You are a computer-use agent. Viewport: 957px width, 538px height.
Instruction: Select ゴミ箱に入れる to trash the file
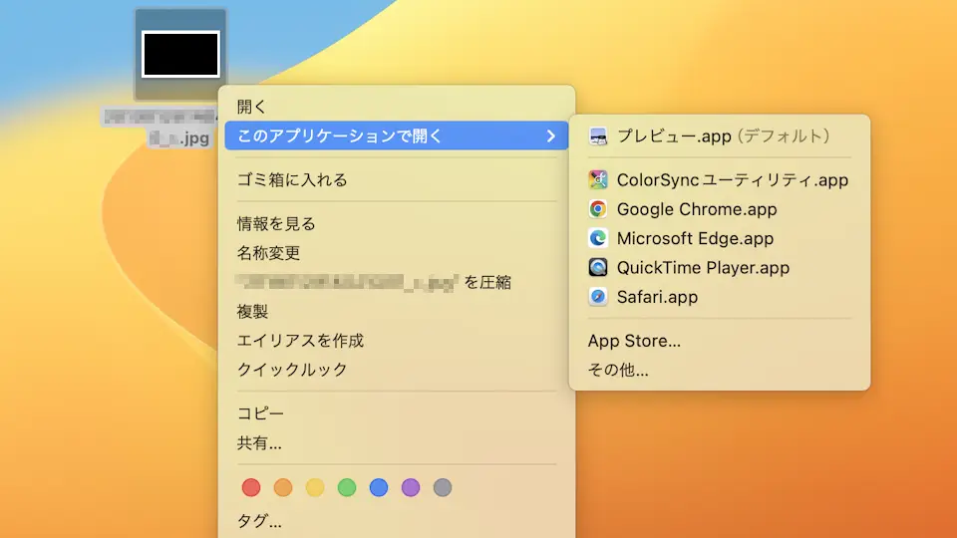(x=291, y=180)
